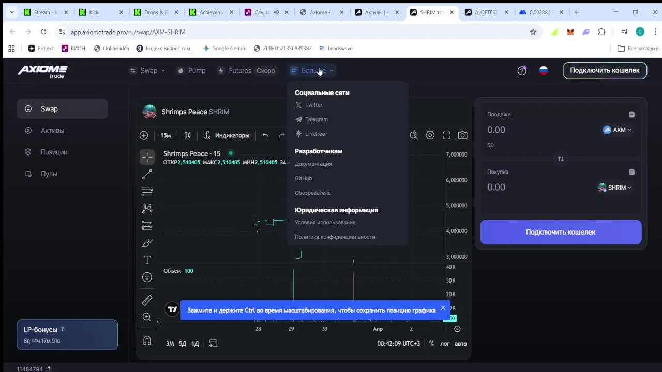Toggle magnet mode on chart
Image resolution: width=662 pixels, height=372 pixels.
point(147,340)
